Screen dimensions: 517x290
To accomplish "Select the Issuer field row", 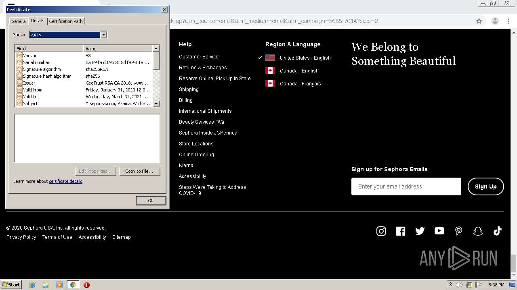I will [84, 83].
